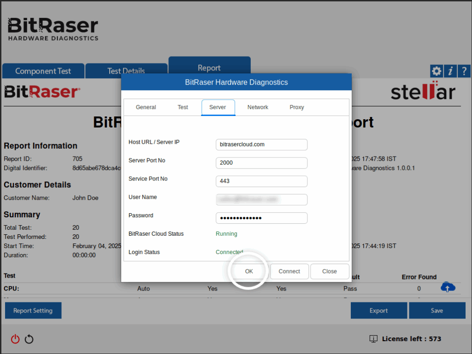This screenshot has width=472, height=354.
Task: Click the Export button
Action: tap(379, 310)
